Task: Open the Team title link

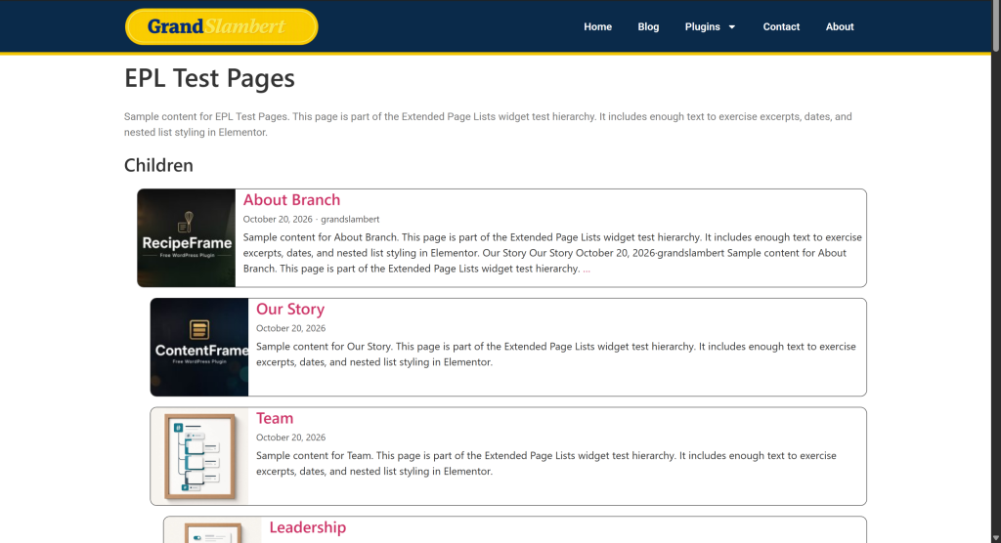Action: click(275, 418)
